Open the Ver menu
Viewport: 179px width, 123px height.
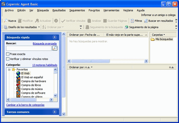point(31,10)
